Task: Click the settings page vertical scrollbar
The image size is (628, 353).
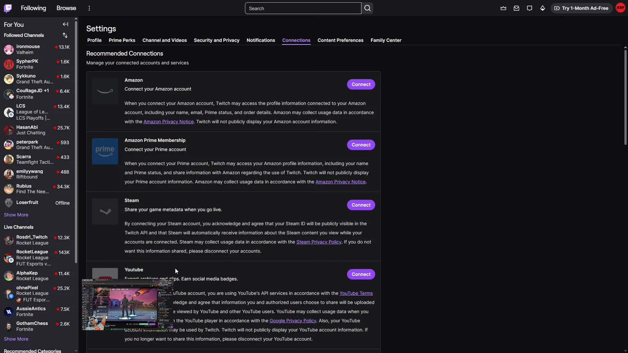Action: 625,97
